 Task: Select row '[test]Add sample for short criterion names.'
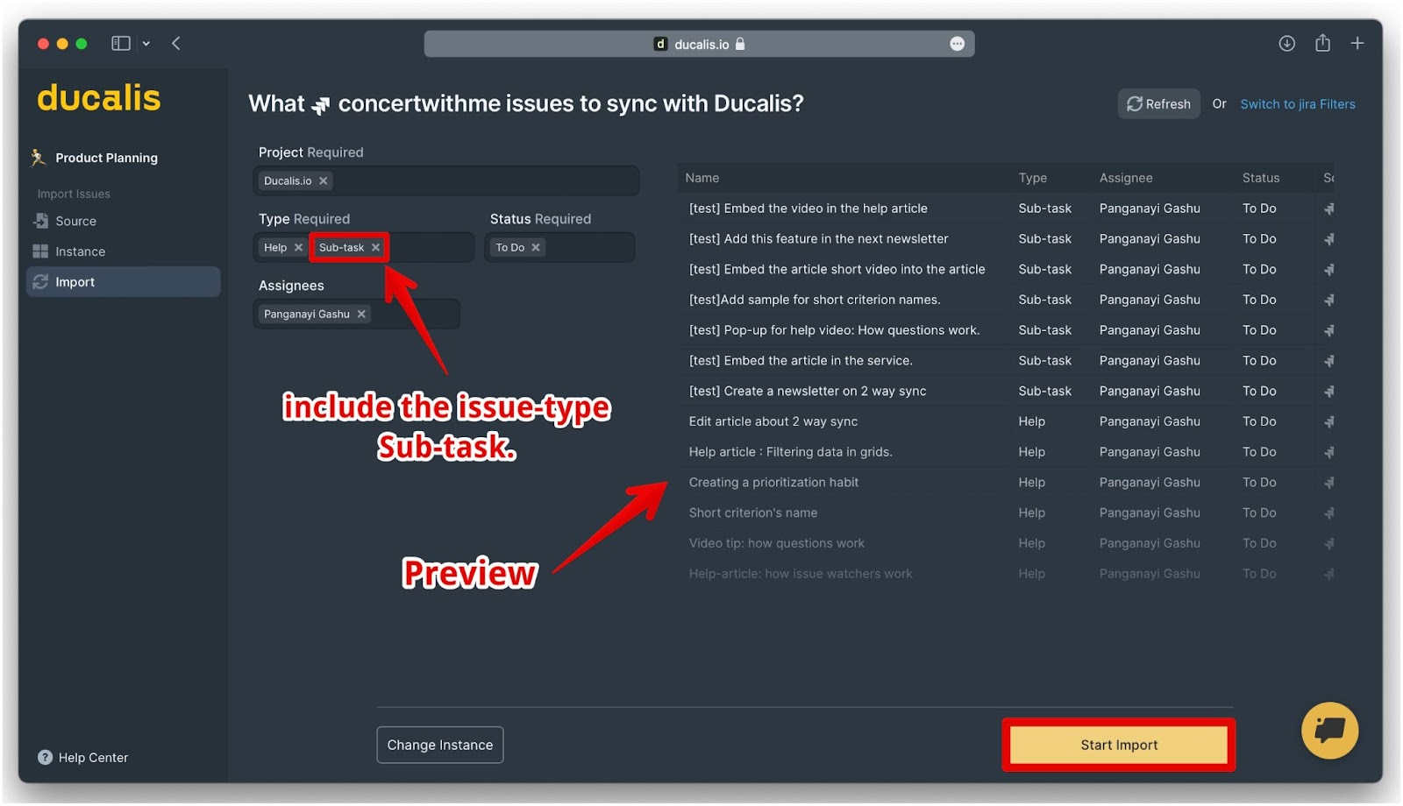pos(1006,300)
